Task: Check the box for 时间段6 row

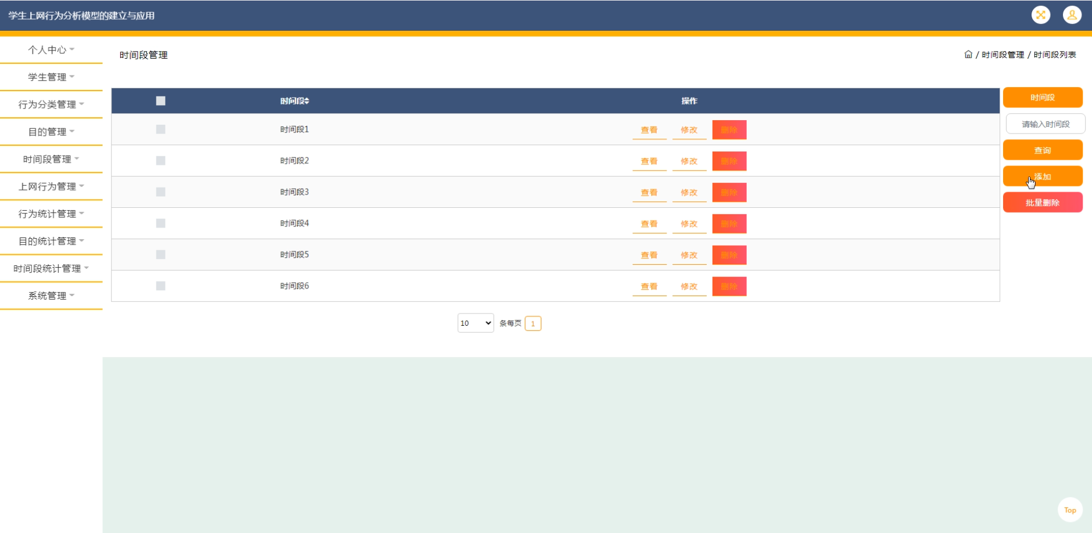Action: (x=161, y=286)
